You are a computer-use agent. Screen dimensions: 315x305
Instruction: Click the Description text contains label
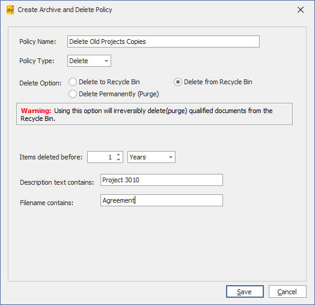(57, 182)
